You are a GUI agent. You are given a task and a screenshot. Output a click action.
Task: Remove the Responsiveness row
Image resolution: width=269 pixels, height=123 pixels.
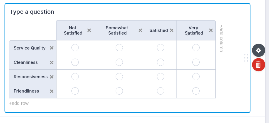point(52,77)
